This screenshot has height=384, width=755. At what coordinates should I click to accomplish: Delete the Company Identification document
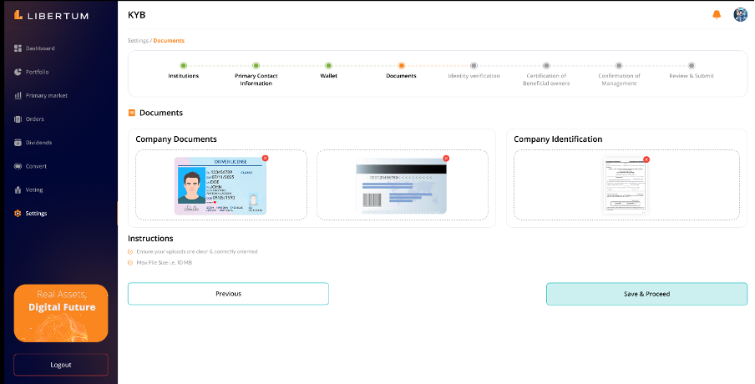[646, 159]
